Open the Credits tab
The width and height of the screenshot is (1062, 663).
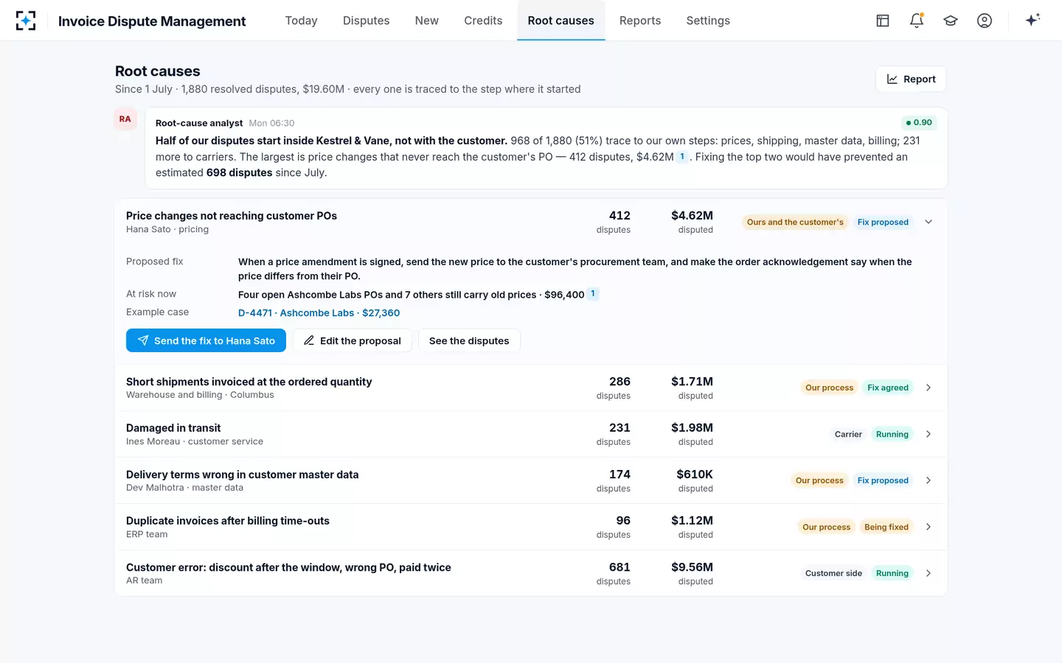(483, 21)
